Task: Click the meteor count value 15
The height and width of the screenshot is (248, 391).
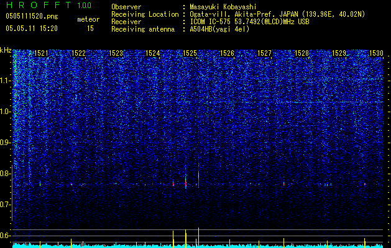Action: pos(90,29)
